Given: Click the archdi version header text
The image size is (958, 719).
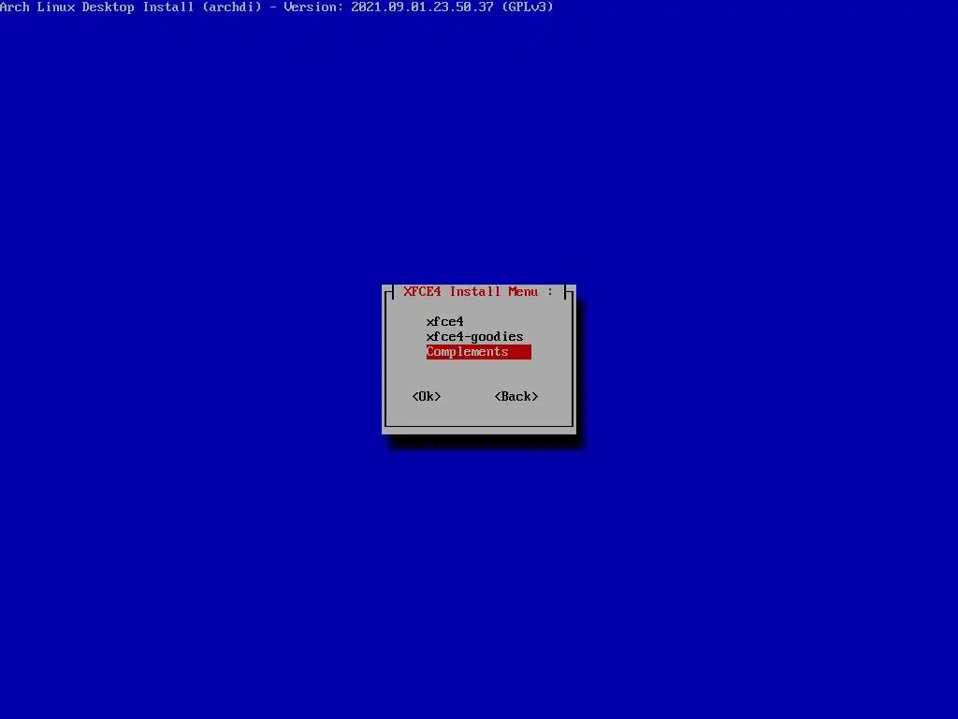Looking at the screenshot, I should 276,7.
